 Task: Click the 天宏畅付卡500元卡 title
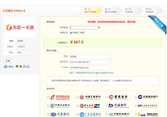(14, 11)
